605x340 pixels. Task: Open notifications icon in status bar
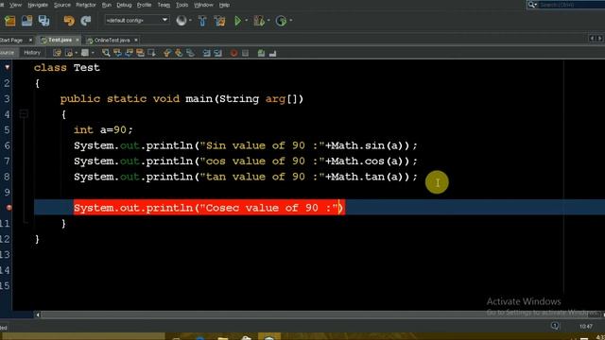555,326
